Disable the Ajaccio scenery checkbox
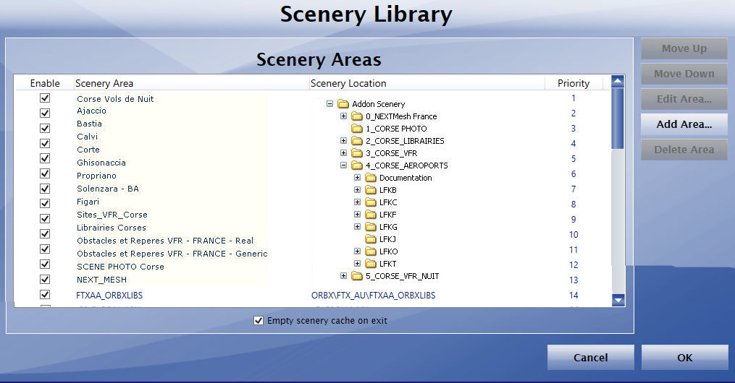The width and height of the screenshot is (735, 383). 45,113
